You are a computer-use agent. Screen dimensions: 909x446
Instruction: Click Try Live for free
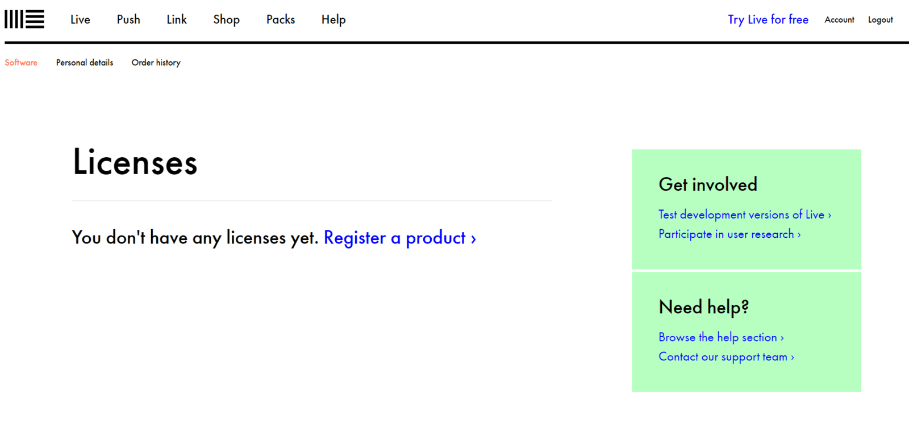(768, 19)
